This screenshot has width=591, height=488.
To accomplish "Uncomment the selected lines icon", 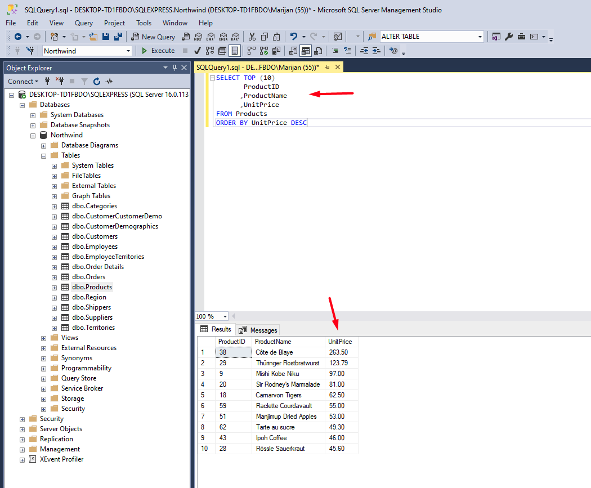I will [x=347, y=51].
